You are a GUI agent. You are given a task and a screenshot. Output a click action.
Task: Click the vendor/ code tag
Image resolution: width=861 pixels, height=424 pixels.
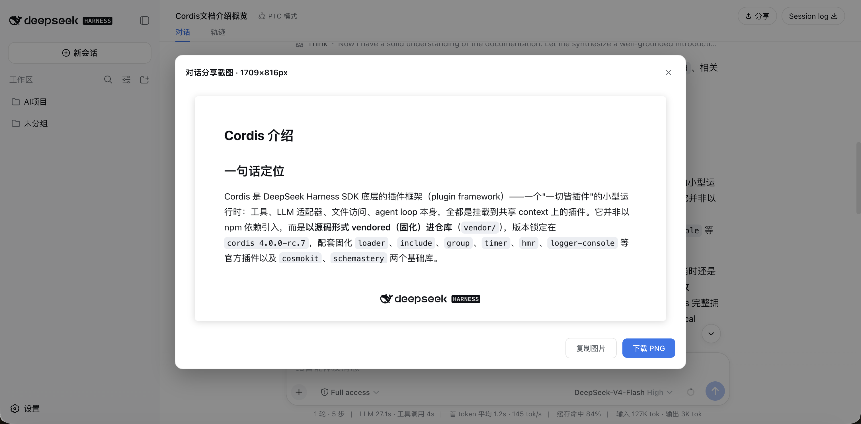coord(480,228)
